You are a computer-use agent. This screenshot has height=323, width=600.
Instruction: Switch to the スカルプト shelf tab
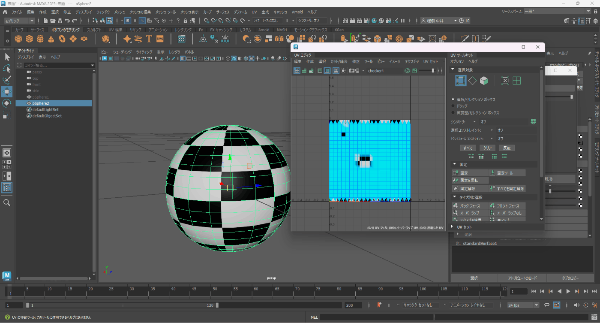(94, 30)
